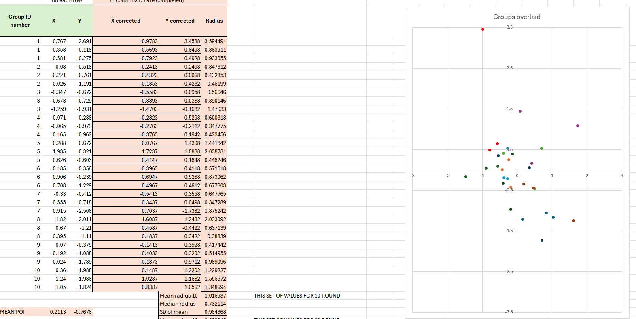Select the Y corrected cell -1.7382
The width and height of the screenshot is (636, 319).
pyautogui.click(x=180, y=211)
